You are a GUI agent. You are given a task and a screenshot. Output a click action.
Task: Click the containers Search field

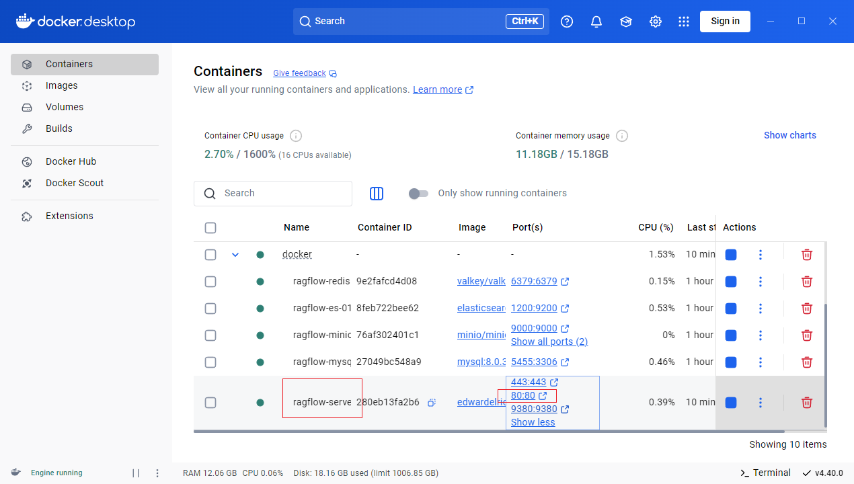pyautogui.click(x=273, y=194)
